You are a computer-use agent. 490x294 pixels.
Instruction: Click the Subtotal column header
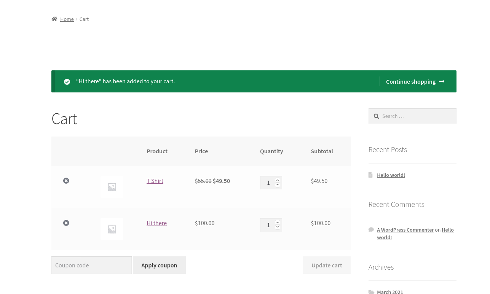point(322,151)
